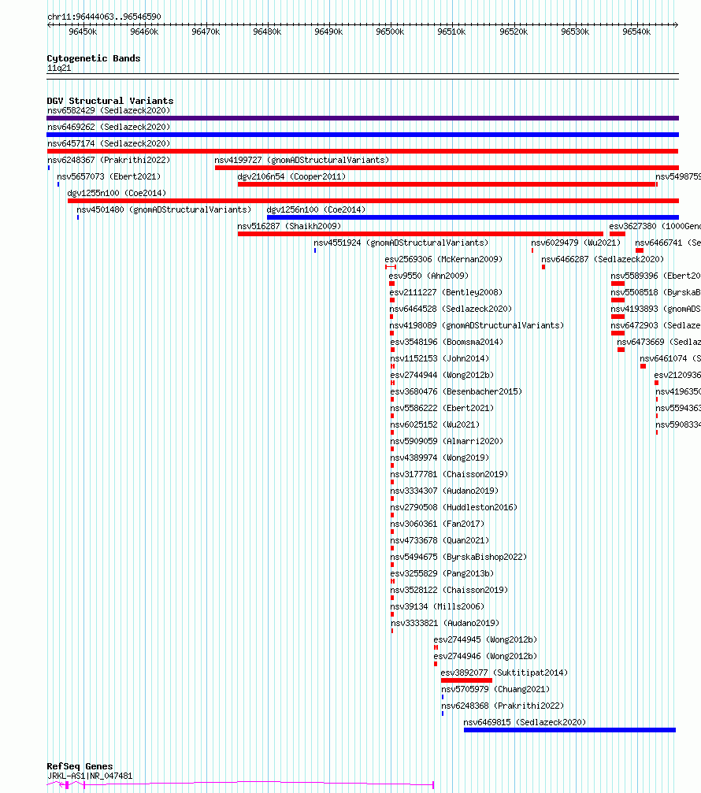Select the purple bar of nsv6582429

tap(362, 118)
